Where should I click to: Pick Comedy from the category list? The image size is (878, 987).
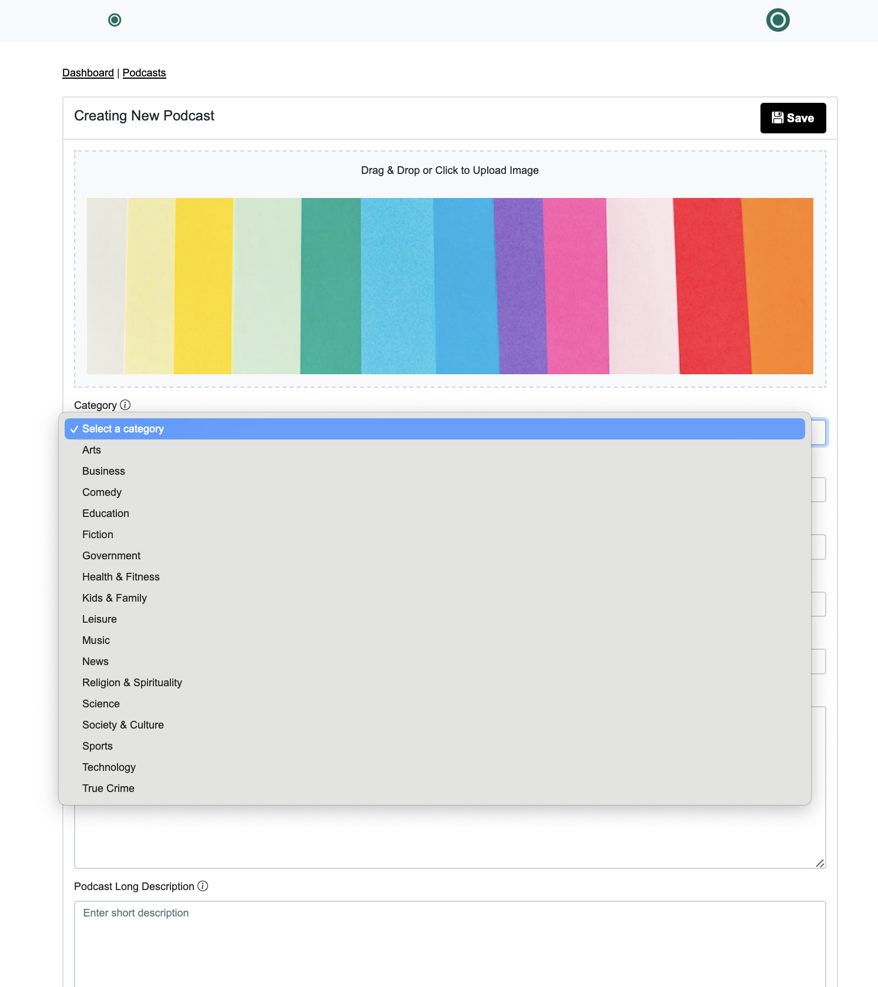point(435,492)
